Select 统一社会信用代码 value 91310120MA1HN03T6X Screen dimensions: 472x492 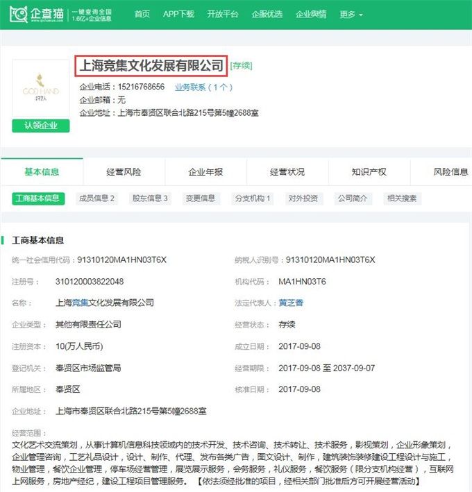pos(121,260)
